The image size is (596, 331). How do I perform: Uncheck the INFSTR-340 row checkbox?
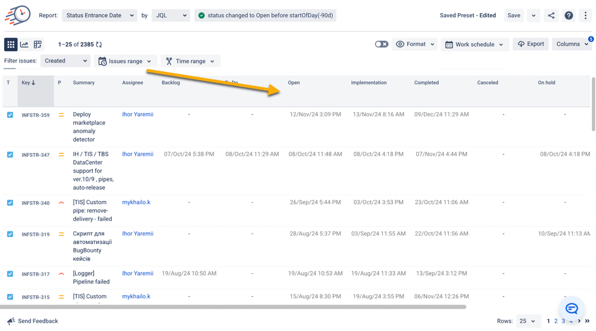[10, 203]
